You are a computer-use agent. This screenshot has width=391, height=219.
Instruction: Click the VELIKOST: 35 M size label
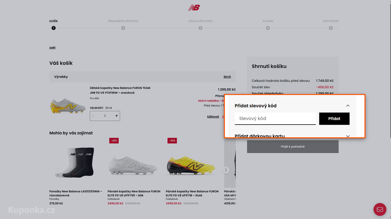[x=101, y=108]
